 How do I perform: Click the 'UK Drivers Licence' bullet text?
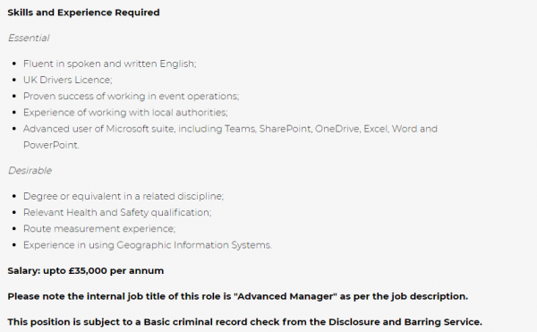click(67, 80)
